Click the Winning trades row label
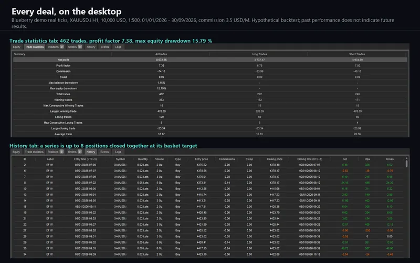The image size is (420, 263). [x=63, y=100]
